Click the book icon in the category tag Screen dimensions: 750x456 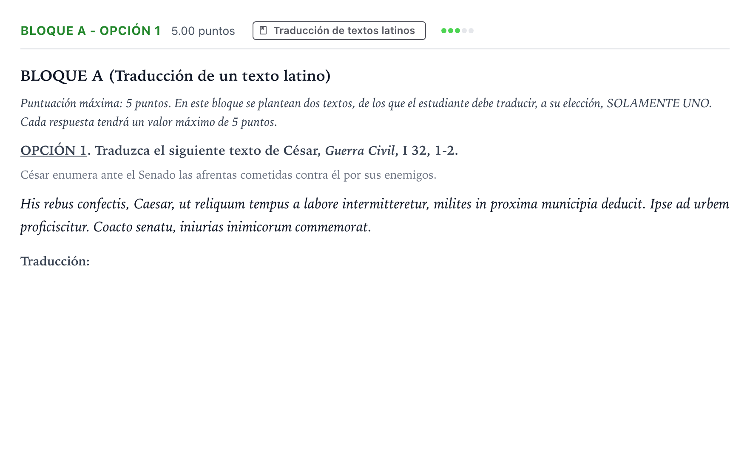coord(263,31)
